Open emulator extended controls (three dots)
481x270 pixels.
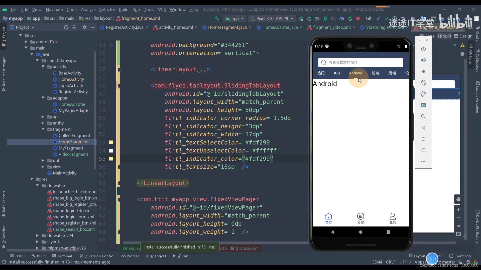pyautogui.click(x=423, y=161)
